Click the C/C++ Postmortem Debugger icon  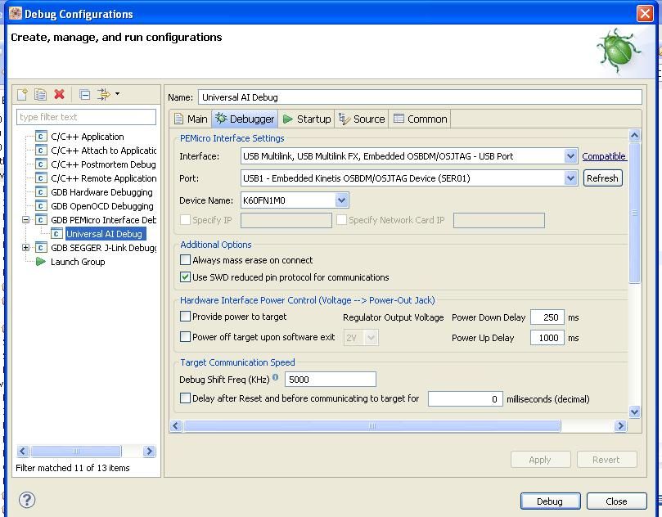coord(41,164)
